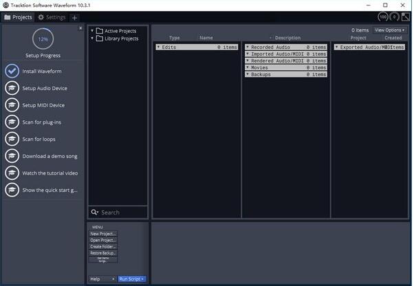414x286 pixels.
Task: Open the Help dropdown menu
Action: [x=102, y=279]
